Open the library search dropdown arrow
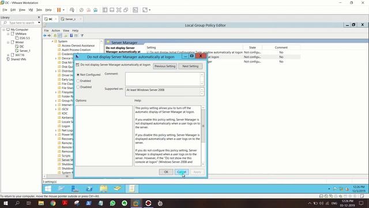 (x=39, y=23)
